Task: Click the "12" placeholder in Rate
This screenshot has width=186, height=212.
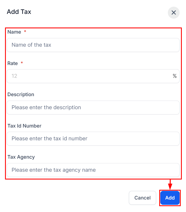Action: pos(15,76)
